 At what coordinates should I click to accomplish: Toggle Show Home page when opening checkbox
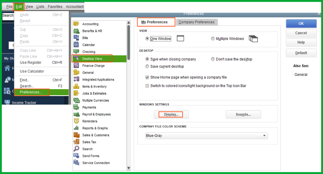[147, 77]
